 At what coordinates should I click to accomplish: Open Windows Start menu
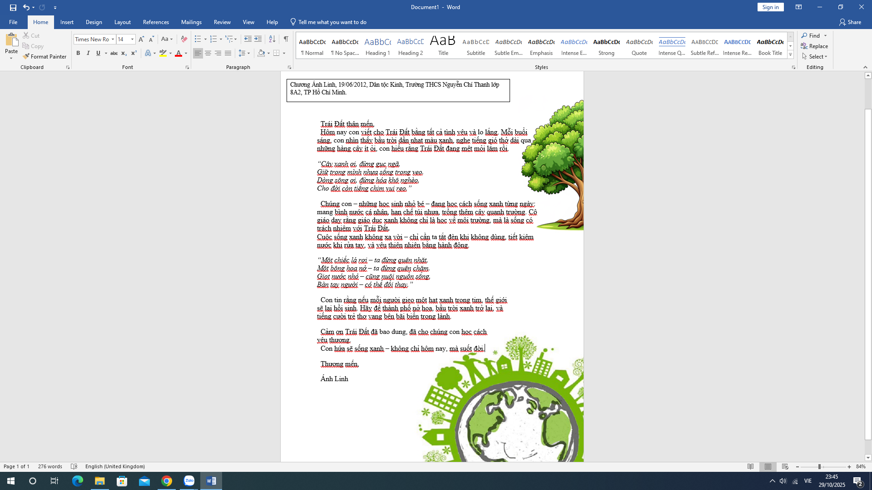click(10, 481)
